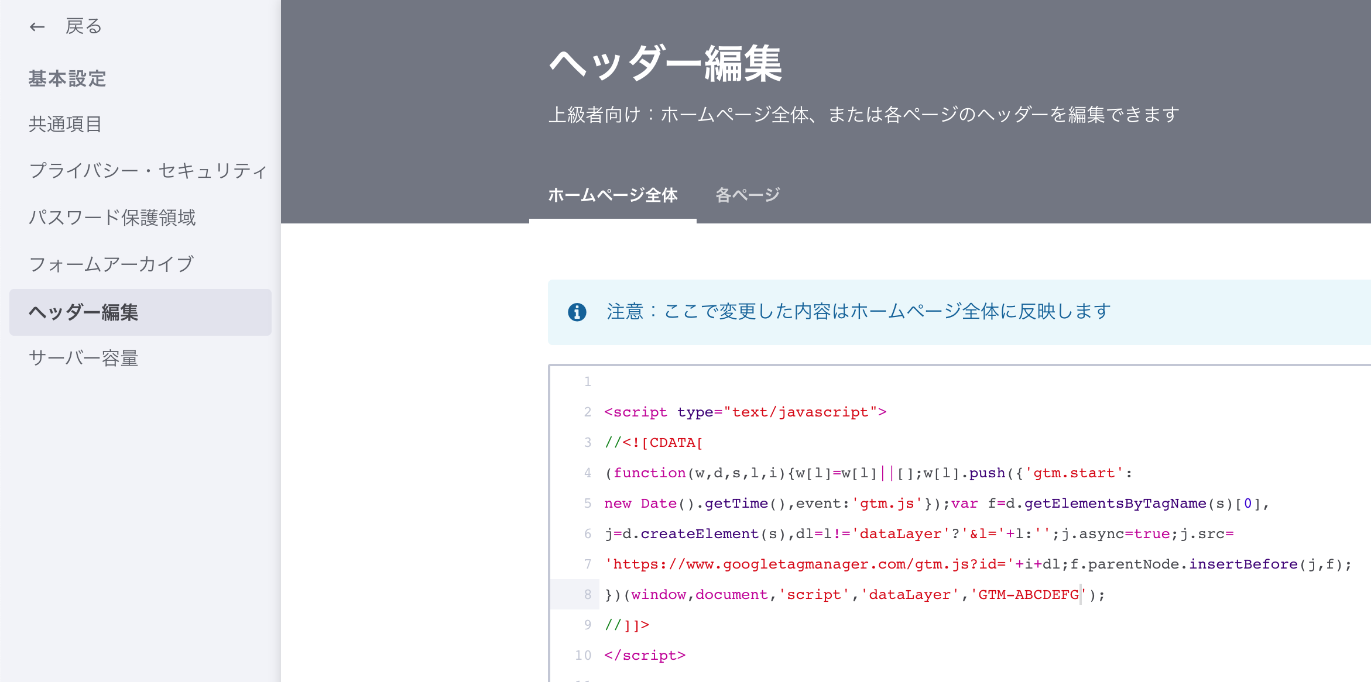Click createElement code on line 6
The width and height of the screenshot is (1371, 682).
click(919, 534)
